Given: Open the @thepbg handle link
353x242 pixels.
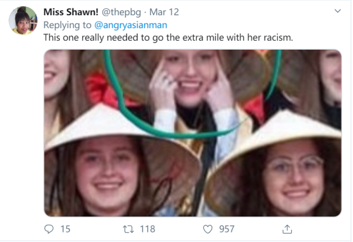Looking at the screenshot, I should point(121,12).
